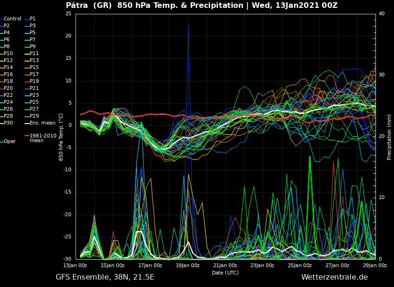The width and height of the screenshot is (394, 287).
Task: Select "P24" in the legend
Action: tap(6, 102)
